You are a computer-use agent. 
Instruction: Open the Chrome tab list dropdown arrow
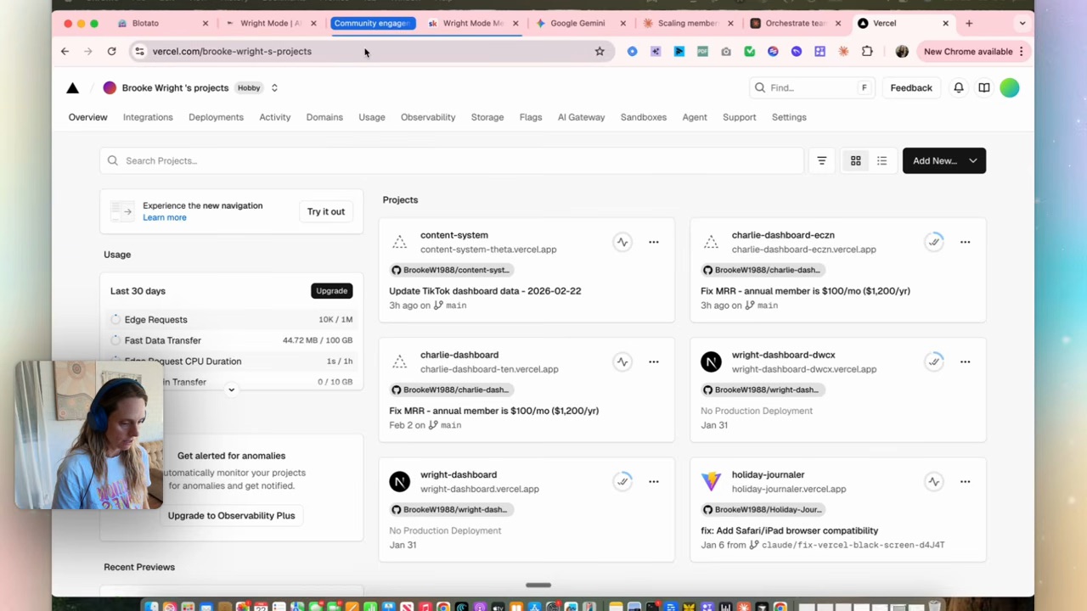coord(1022,23)
